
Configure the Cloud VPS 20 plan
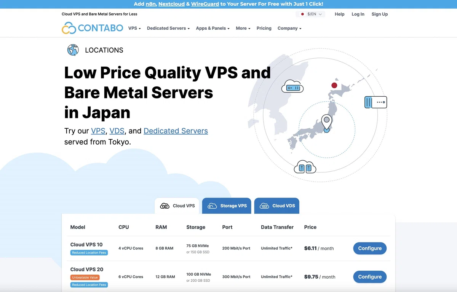[370, 277]
